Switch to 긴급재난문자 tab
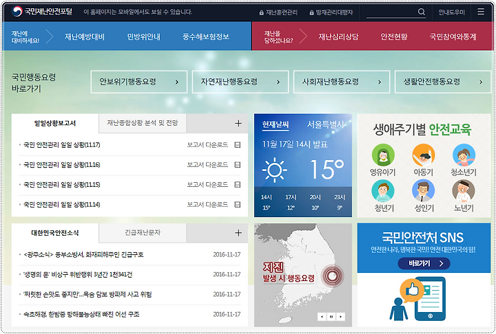This screenshot has height=334, width=496. [x=143, y=233]
